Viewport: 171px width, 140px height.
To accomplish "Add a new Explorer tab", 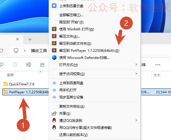I will (30, 40).
